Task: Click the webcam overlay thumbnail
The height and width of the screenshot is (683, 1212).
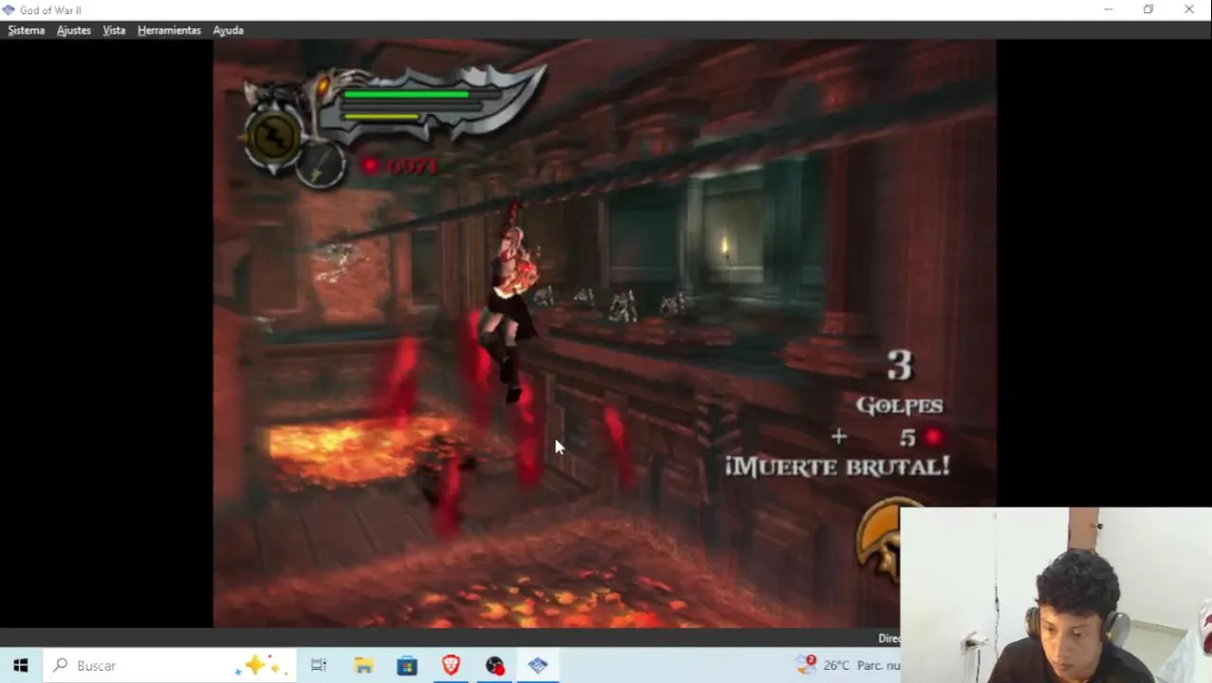Action: pyautogui.click(x=1056, y=595)
